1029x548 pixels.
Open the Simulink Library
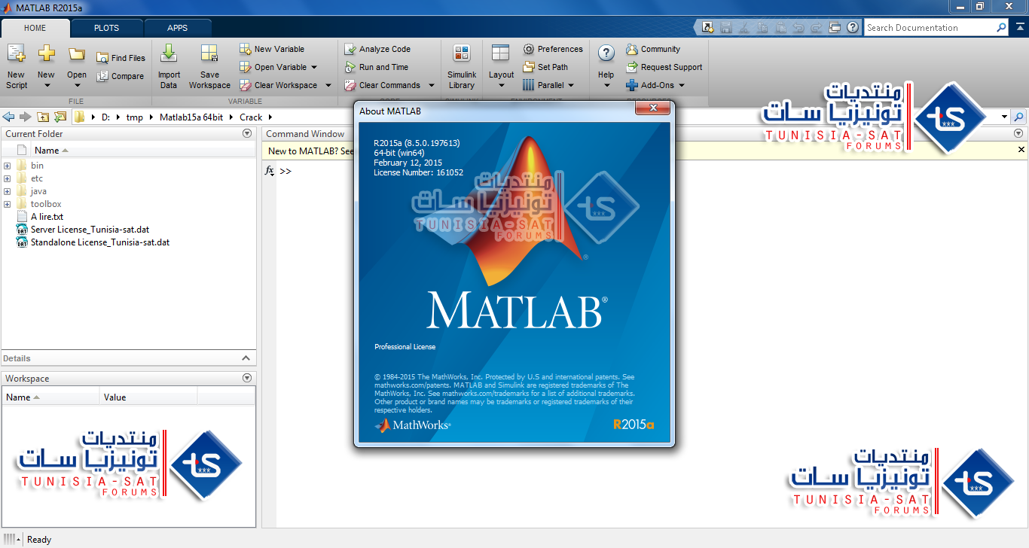coord(462,68)
